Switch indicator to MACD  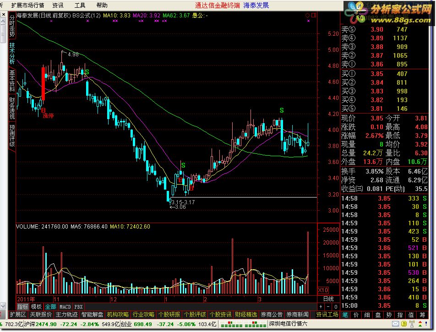click(65, 307)
